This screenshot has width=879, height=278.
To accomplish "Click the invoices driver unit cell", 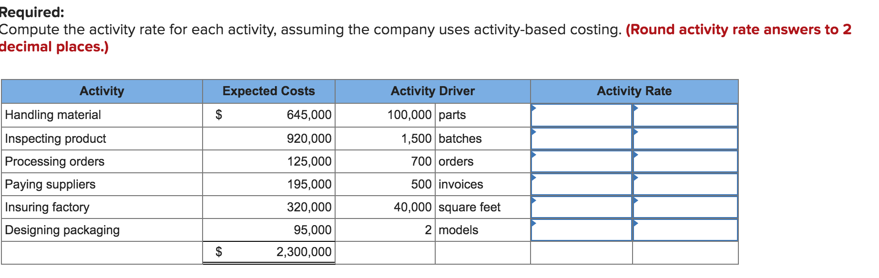I will 483,184.
